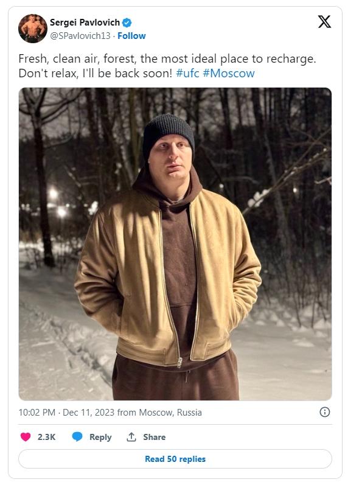View the snowy forest photo
The height and width of the screenshot is (485, 348).
pos(175,244)
